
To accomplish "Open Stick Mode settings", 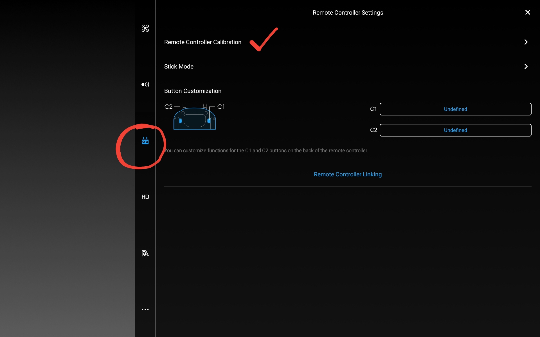I will 348,66.
